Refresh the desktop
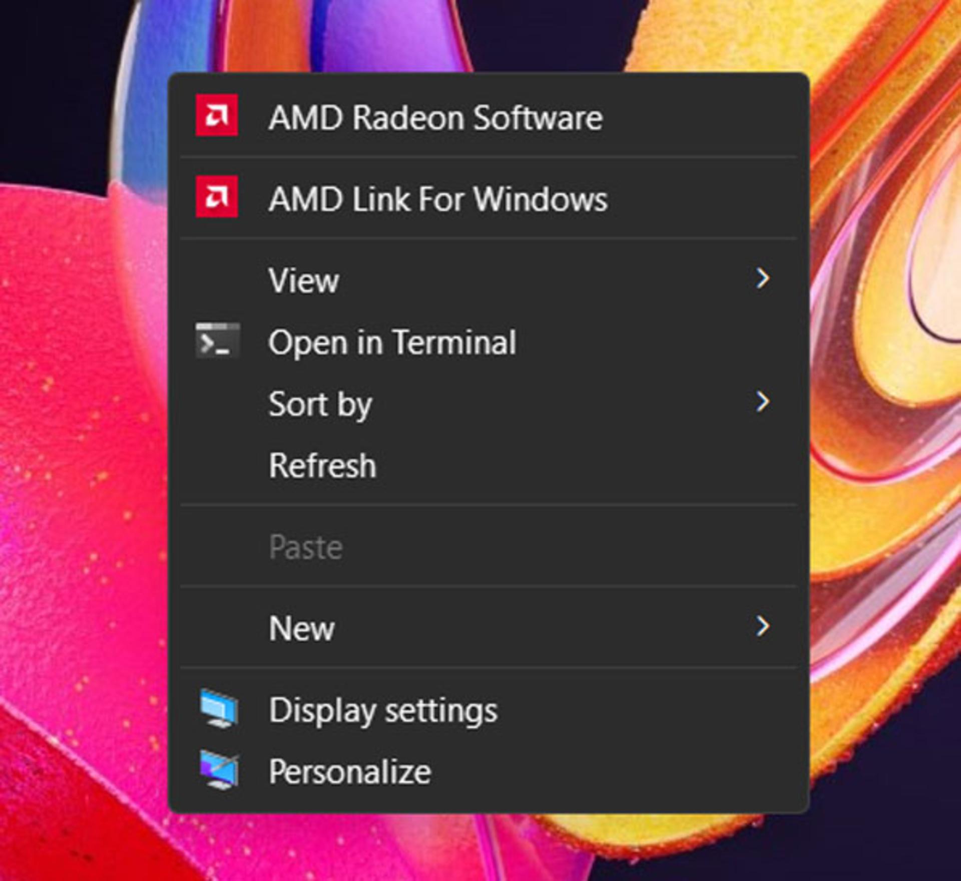 coord(489,465)
